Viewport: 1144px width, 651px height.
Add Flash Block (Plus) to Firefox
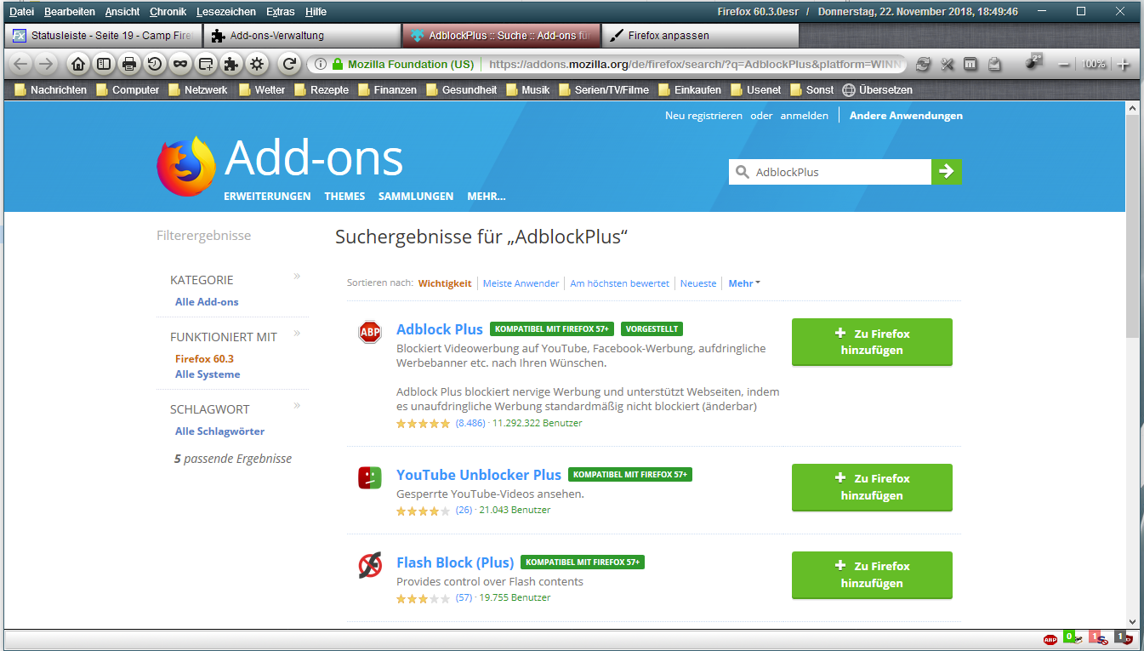coord(872,575)
